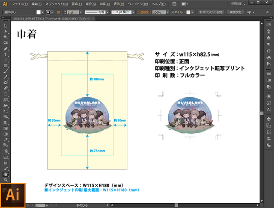
Task: Select the Lasso tool
Action: point(6,43)
